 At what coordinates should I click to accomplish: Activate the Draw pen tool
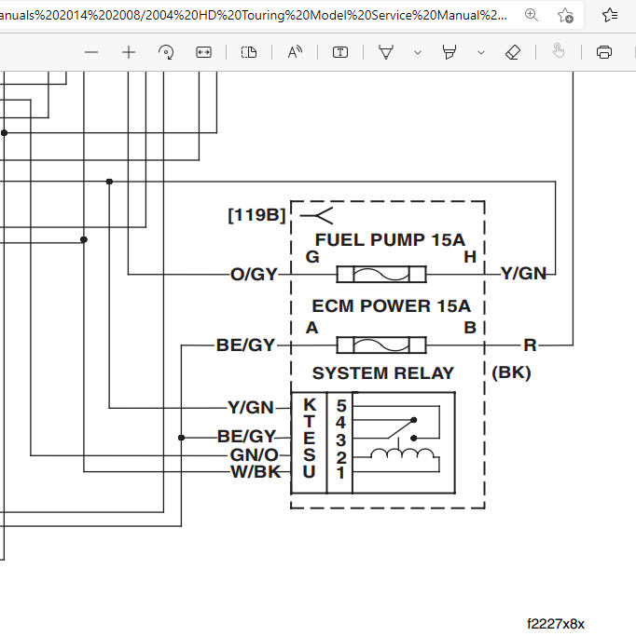[385, 52]
